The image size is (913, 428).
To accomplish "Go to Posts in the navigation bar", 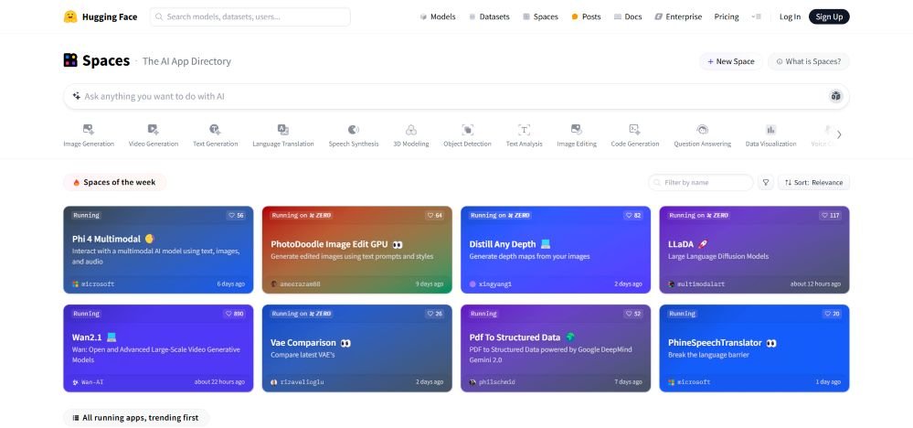I will click(586, 16).
